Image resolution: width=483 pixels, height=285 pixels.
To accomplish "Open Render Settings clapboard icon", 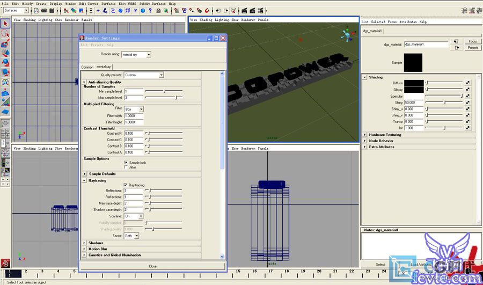I will [x=260, y=11].
